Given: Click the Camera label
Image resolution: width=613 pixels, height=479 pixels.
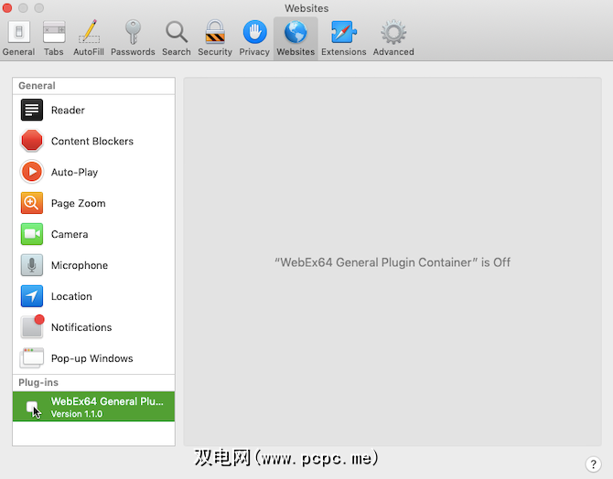Looking at the screenshot, I should pyautogui.click(x=70, y=234).
